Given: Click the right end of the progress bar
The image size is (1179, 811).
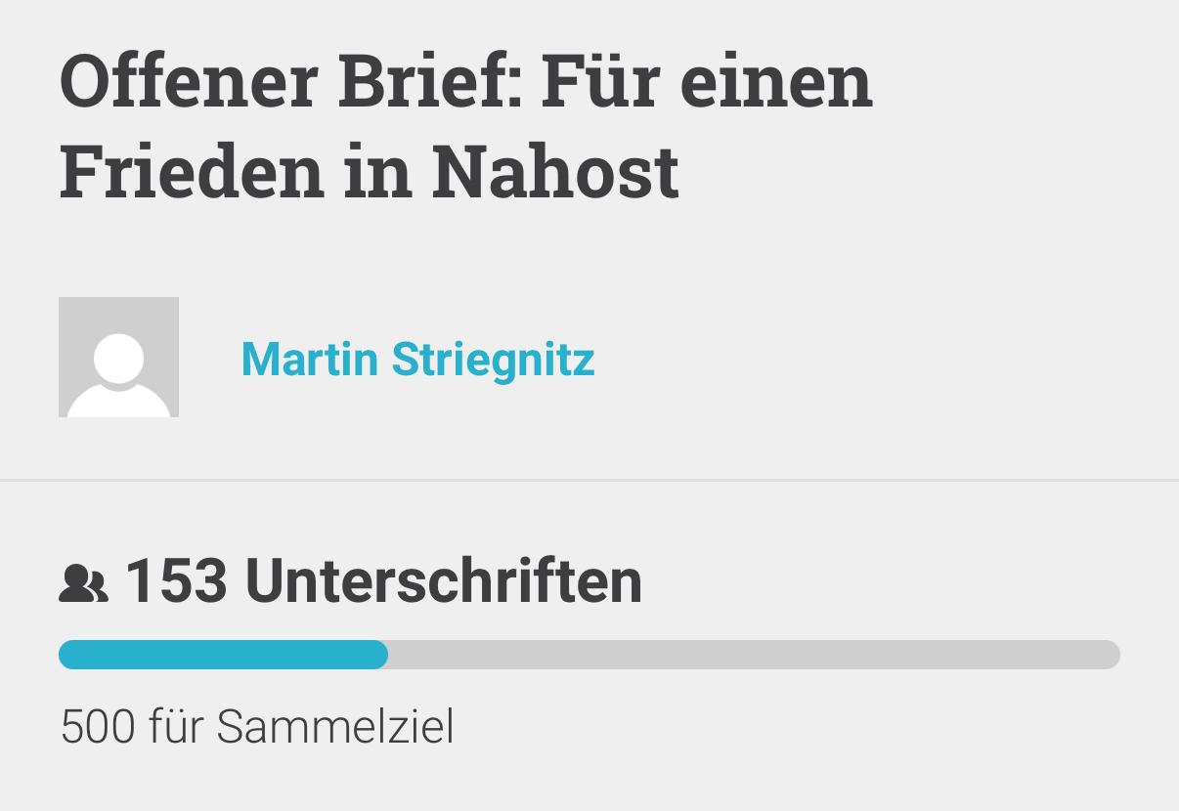Looking at the screenshot, I should pos(1110,655).
